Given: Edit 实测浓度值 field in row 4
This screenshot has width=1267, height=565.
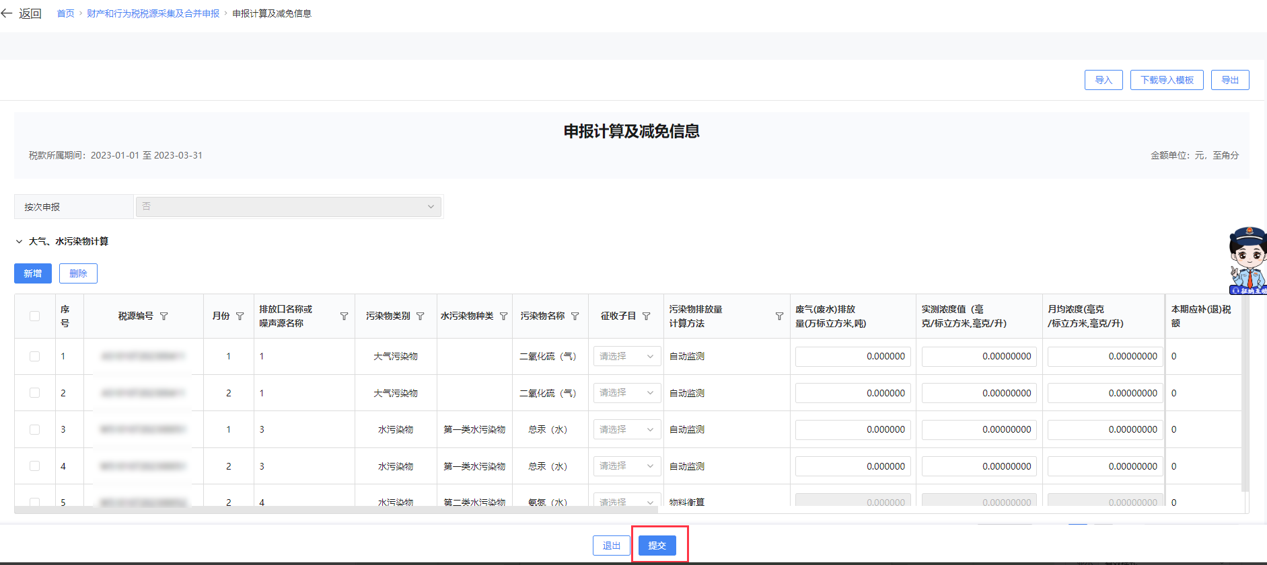Looking at the screenshot, I should pyautogui.click(x=979, y=466).
